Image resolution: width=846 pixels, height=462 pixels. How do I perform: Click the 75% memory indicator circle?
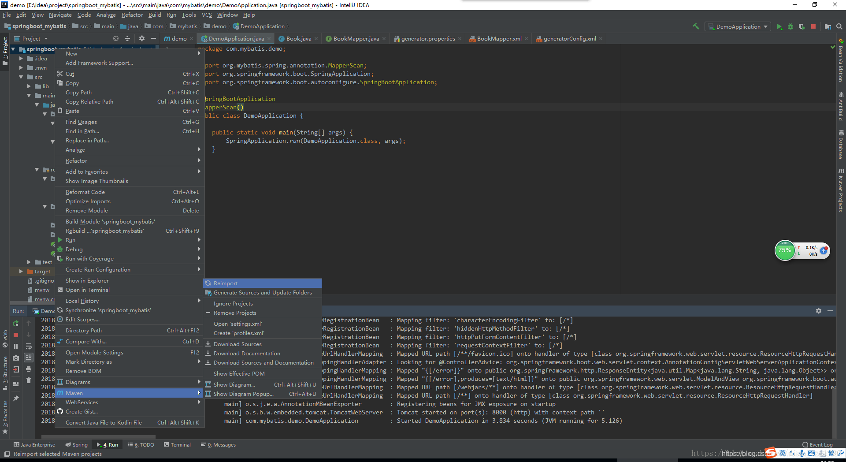[785, 250]
